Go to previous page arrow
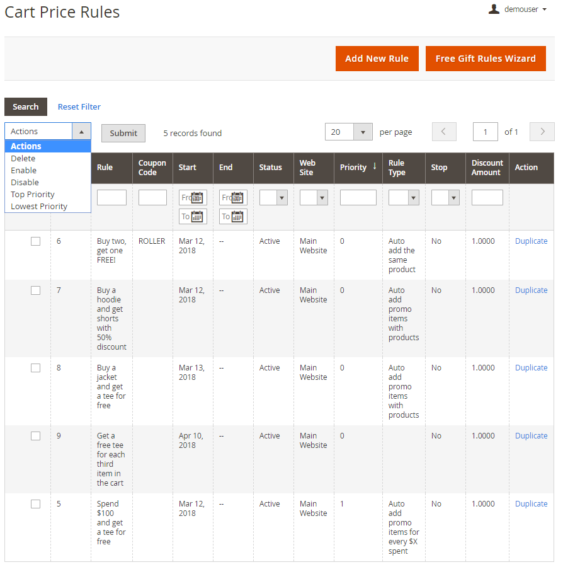The image size is (563, 567). [x=444, y=132]
